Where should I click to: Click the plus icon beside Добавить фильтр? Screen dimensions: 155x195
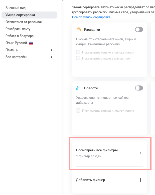(141, 180)
